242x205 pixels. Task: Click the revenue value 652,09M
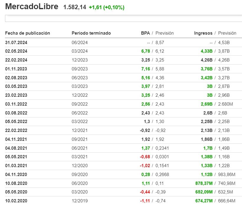click(204, 192)
